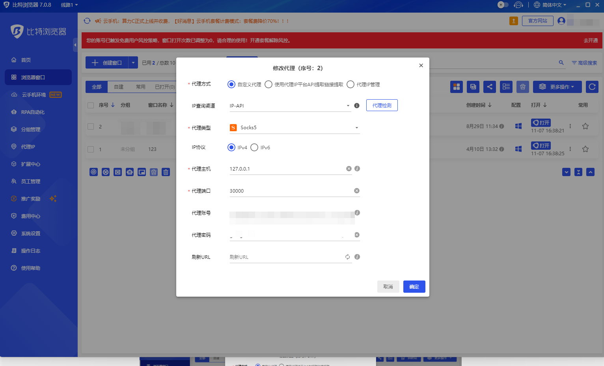Clear the proxy port 30000 field
The height and width of the screenshot is (366, 604).
point(356,191)
